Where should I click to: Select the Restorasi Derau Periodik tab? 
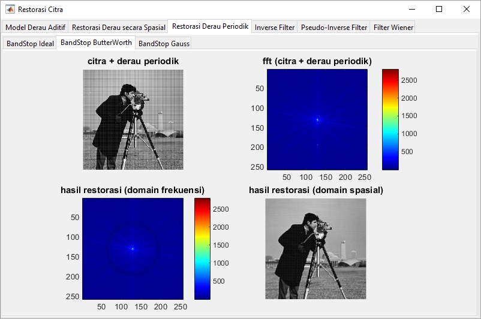coord(209,27)
